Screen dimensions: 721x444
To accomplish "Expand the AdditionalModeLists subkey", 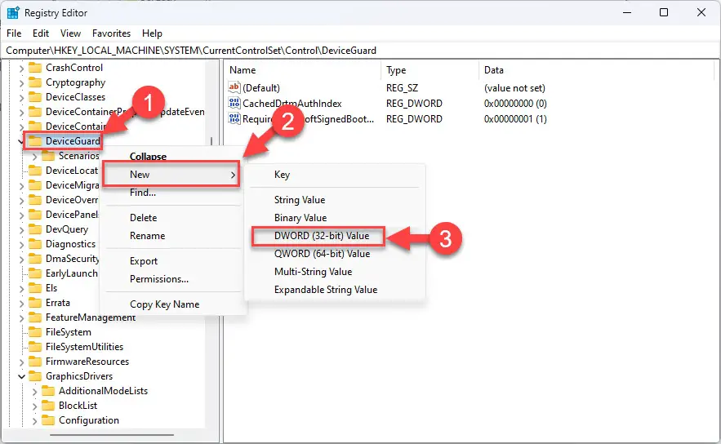I will [34, 392].
